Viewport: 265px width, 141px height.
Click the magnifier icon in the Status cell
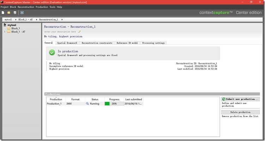point(87,104)
